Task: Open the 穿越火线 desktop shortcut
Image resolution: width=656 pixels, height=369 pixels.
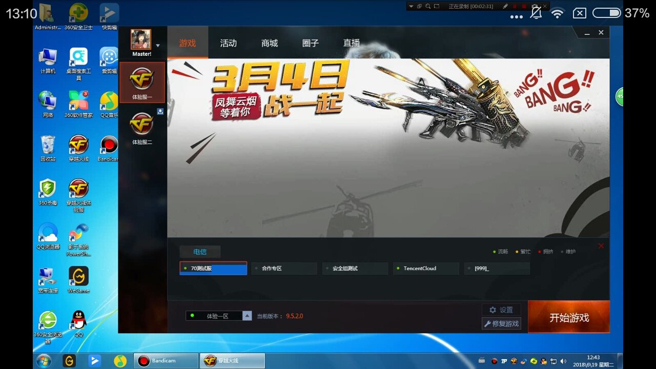Action: coord(78,149)
